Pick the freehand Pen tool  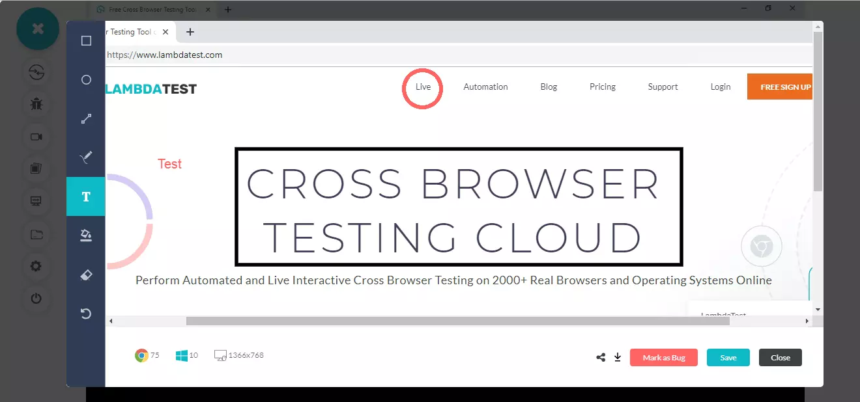85,157
